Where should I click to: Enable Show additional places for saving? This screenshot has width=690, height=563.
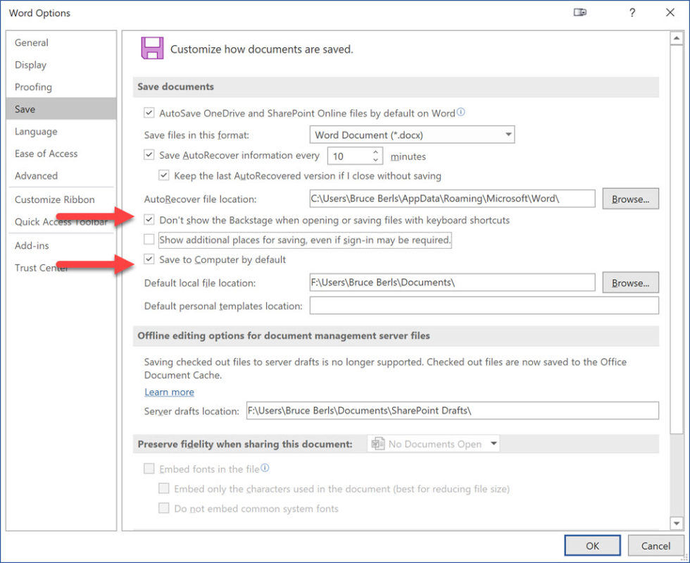coord(149,240)
